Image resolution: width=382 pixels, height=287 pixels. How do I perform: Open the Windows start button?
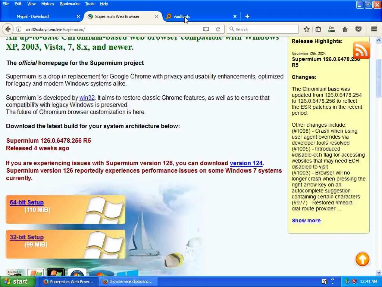[x=18, y=281]
